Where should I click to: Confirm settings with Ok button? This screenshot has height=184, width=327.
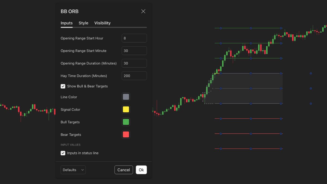click(141, 170)
